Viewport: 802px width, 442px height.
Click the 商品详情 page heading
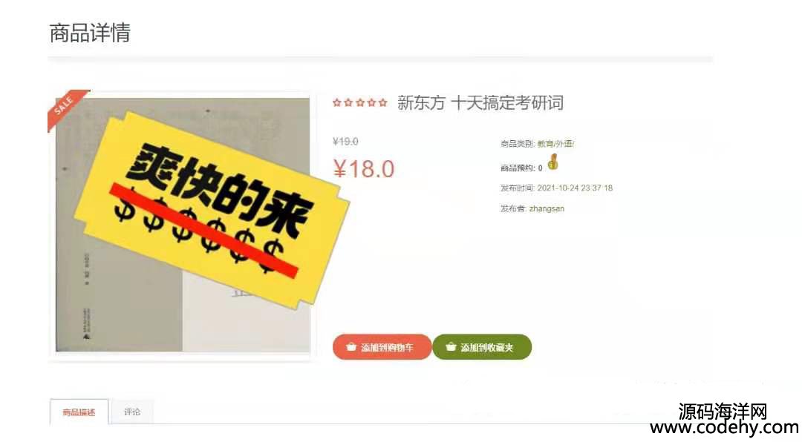(x=90, y=33)
